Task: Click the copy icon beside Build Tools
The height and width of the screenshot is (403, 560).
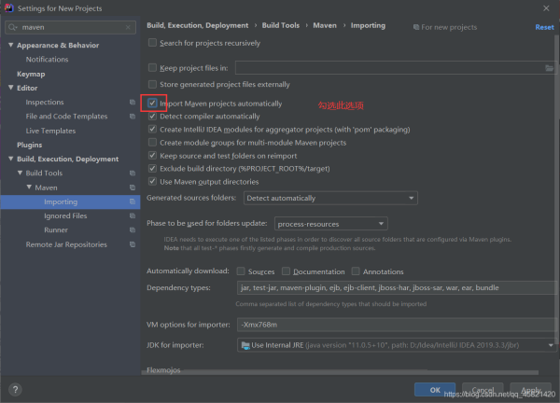Action: pos(133,174)
